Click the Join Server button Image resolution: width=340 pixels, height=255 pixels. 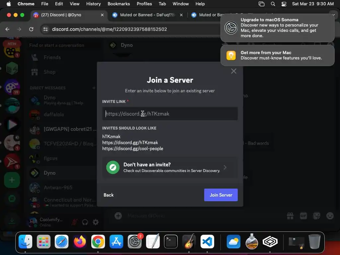click(221, 195)
